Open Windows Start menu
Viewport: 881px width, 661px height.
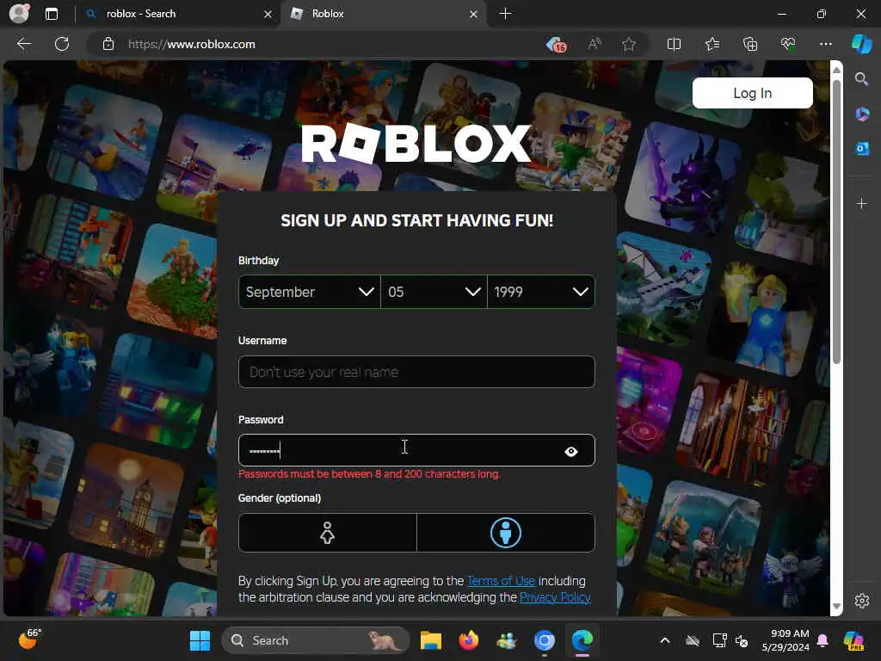click(200, 640)
